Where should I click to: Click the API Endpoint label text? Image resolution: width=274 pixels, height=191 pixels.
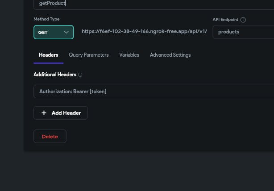225,20
